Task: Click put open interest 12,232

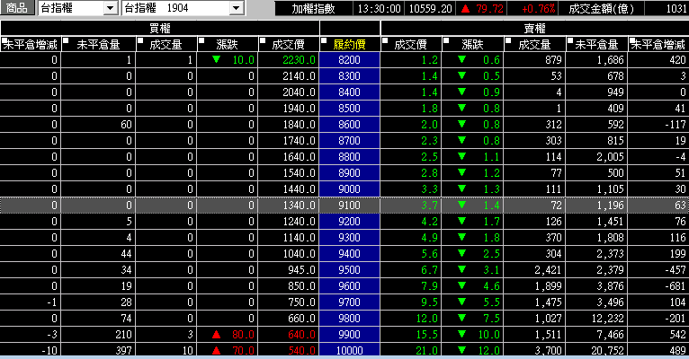Action: coord(607,319)
